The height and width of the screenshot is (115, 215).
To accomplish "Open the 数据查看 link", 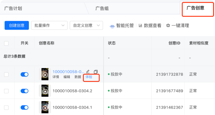I will (153, 26).
